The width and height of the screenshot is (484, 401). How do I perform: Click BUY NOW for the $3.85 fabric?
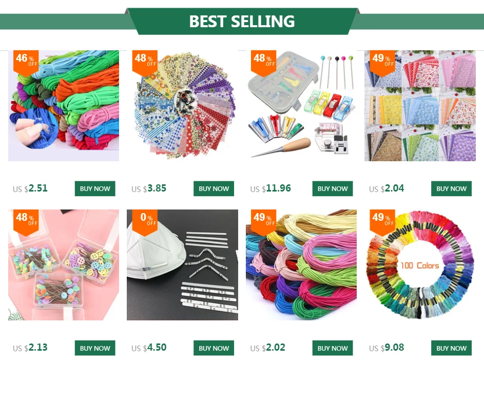pyautogui.click(x=214, y=188)
